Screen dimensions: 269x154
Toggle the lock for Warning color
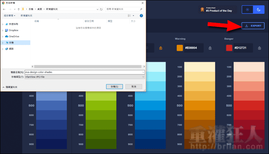coord(210,48)
